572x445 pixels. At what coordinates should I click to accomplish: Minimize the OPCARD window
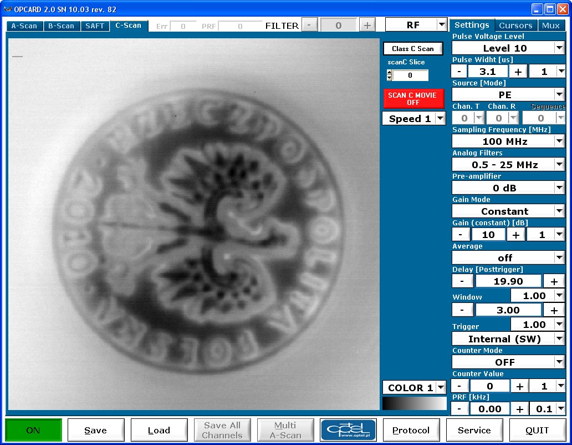click(537, 9)
